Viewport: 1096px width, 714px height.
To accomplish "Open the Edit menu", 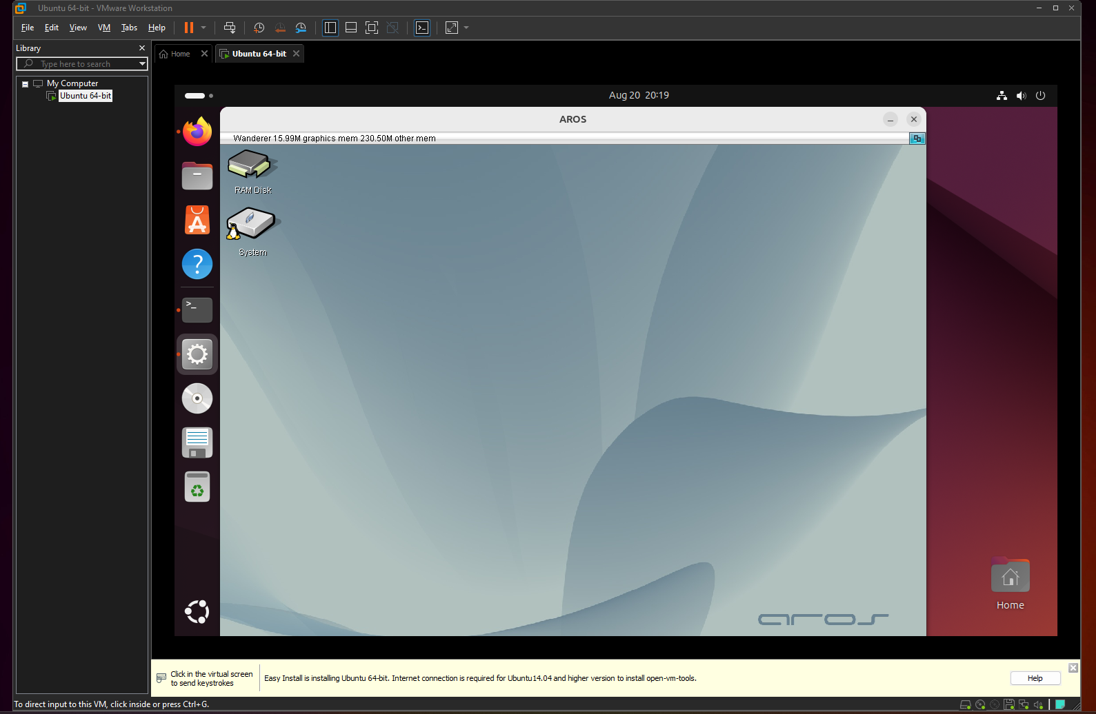I will tap(52, 28).
